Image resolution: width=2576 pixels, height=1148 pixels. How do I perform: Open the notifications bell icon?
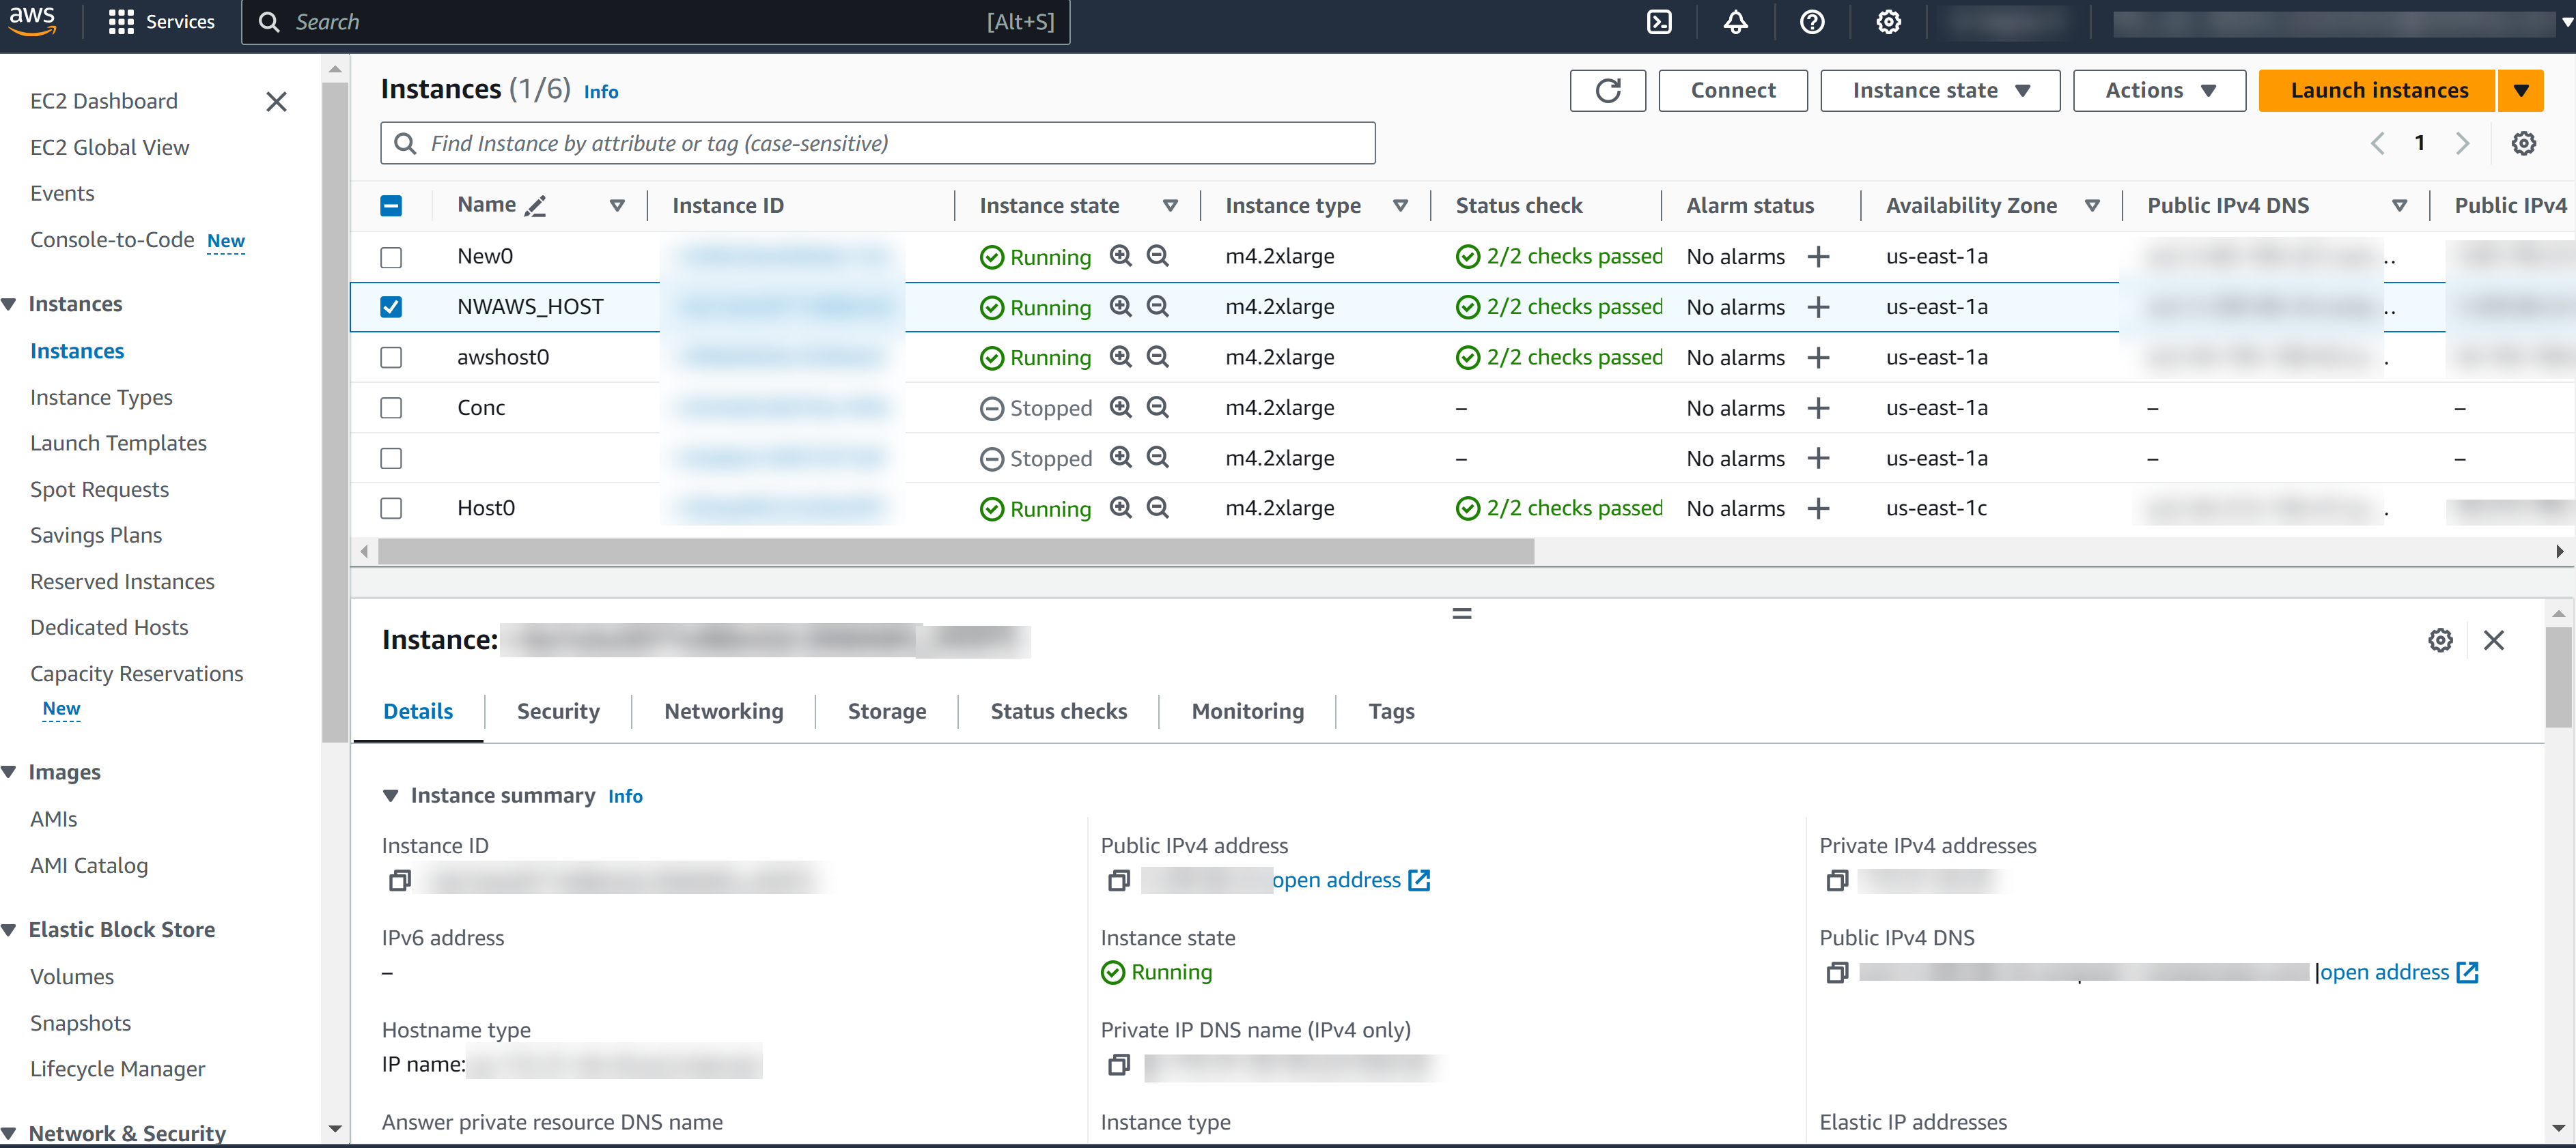click(x=1735, y=22)
